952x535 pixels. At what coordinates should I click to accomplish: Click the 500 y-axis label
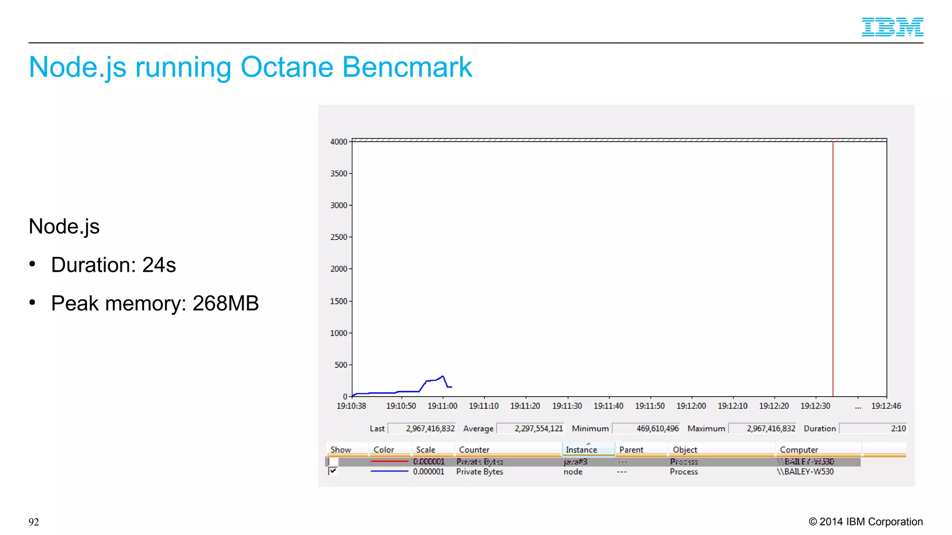tap(341, 365)
